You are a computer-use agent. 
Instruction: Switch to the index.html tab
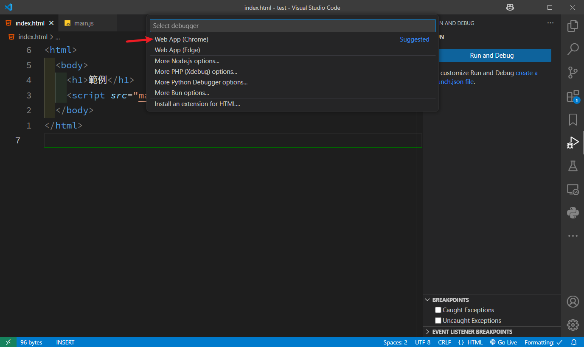(x=30, y=23)
